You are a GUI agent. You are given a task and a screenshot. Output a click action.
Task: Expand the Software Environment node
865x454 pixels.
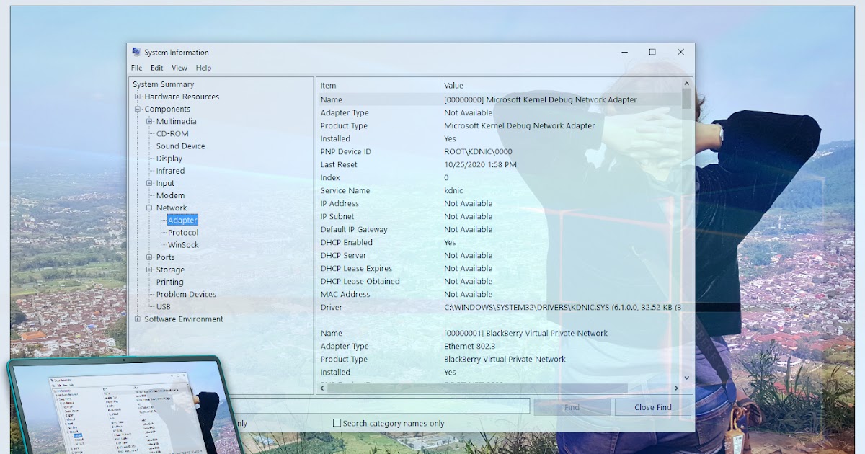138,319
